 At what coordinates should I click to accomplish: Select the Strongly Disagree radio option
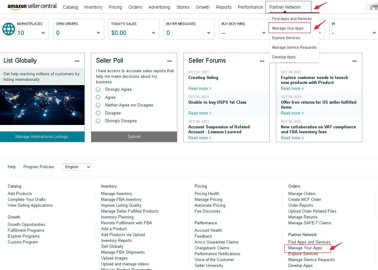coord(98,121)
